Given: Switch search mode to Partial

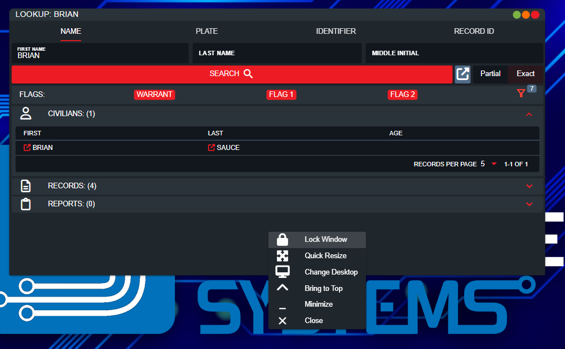Looking at the screenshot, I should pyautogui.click(x=490, y=74).
